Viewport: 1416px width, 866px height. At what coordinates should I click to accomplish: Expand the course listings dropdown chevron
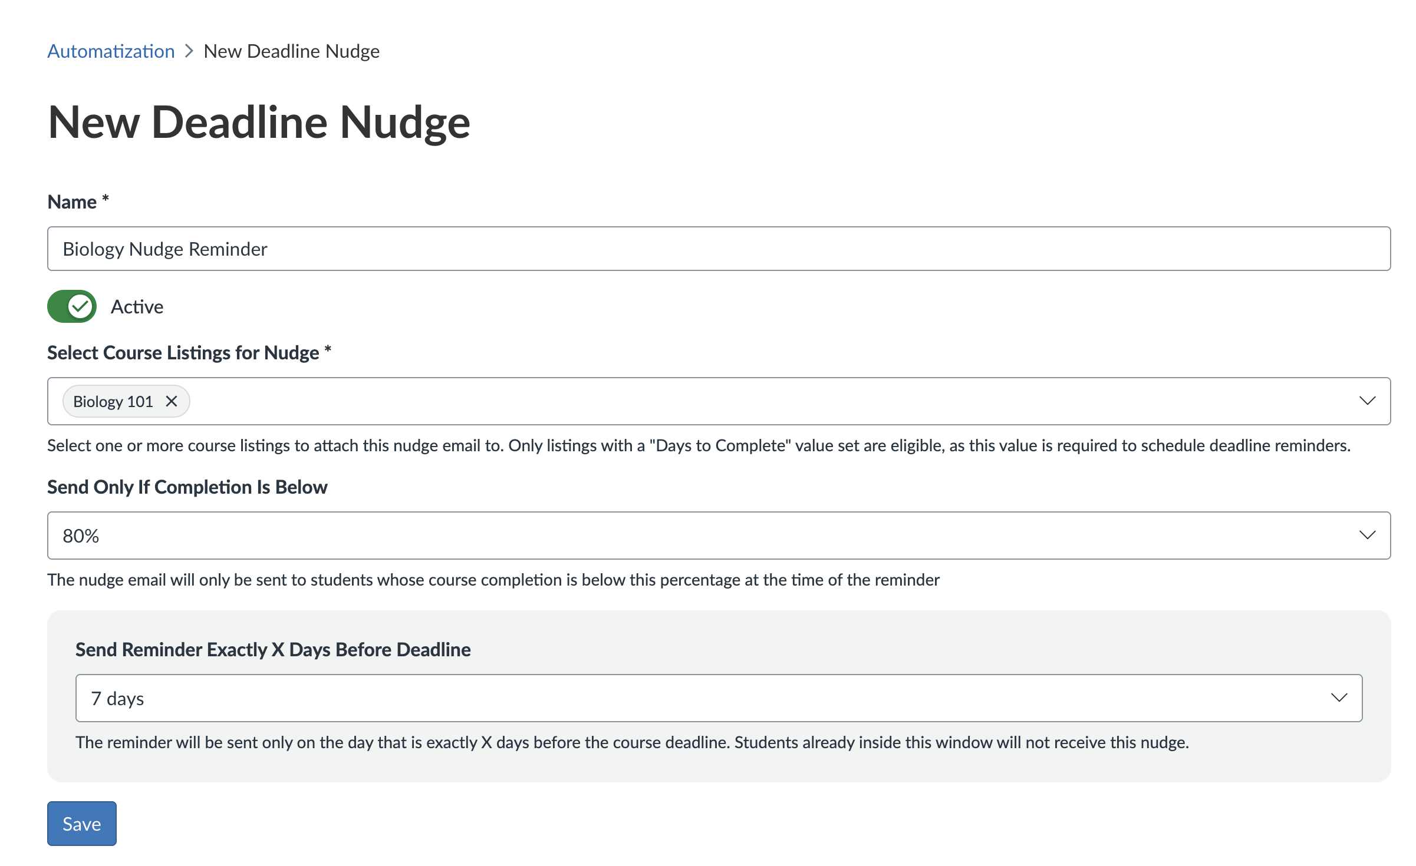point(1367,401)
